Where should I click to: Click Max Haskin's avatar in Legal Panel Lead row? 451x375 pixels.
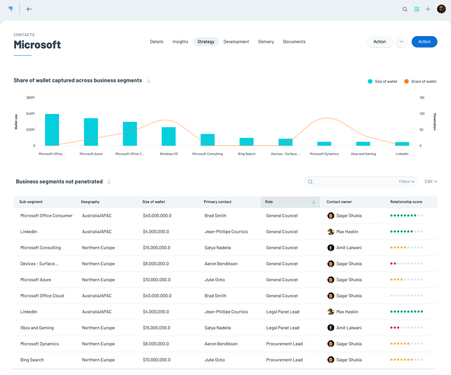pyautogui.click(x=331, y=312)
